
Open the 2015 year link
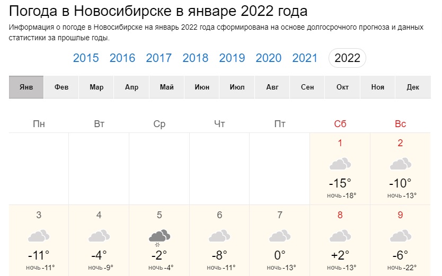click(x=86, y=58)
